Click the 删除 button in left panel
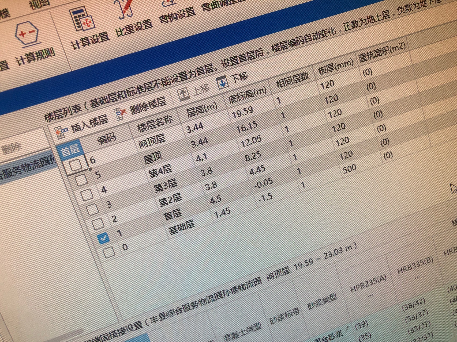 [x=11, y=148]
